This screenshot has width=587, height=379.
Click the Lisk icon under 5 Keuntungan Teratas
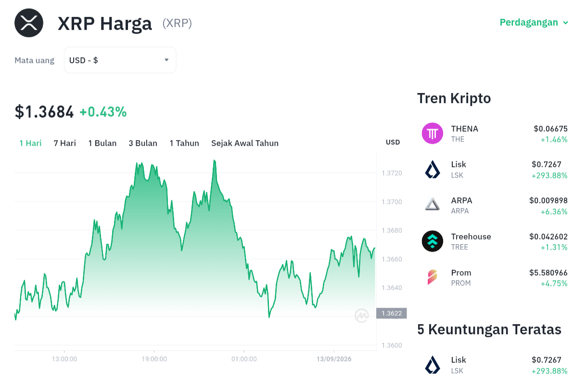click(433, 365)
